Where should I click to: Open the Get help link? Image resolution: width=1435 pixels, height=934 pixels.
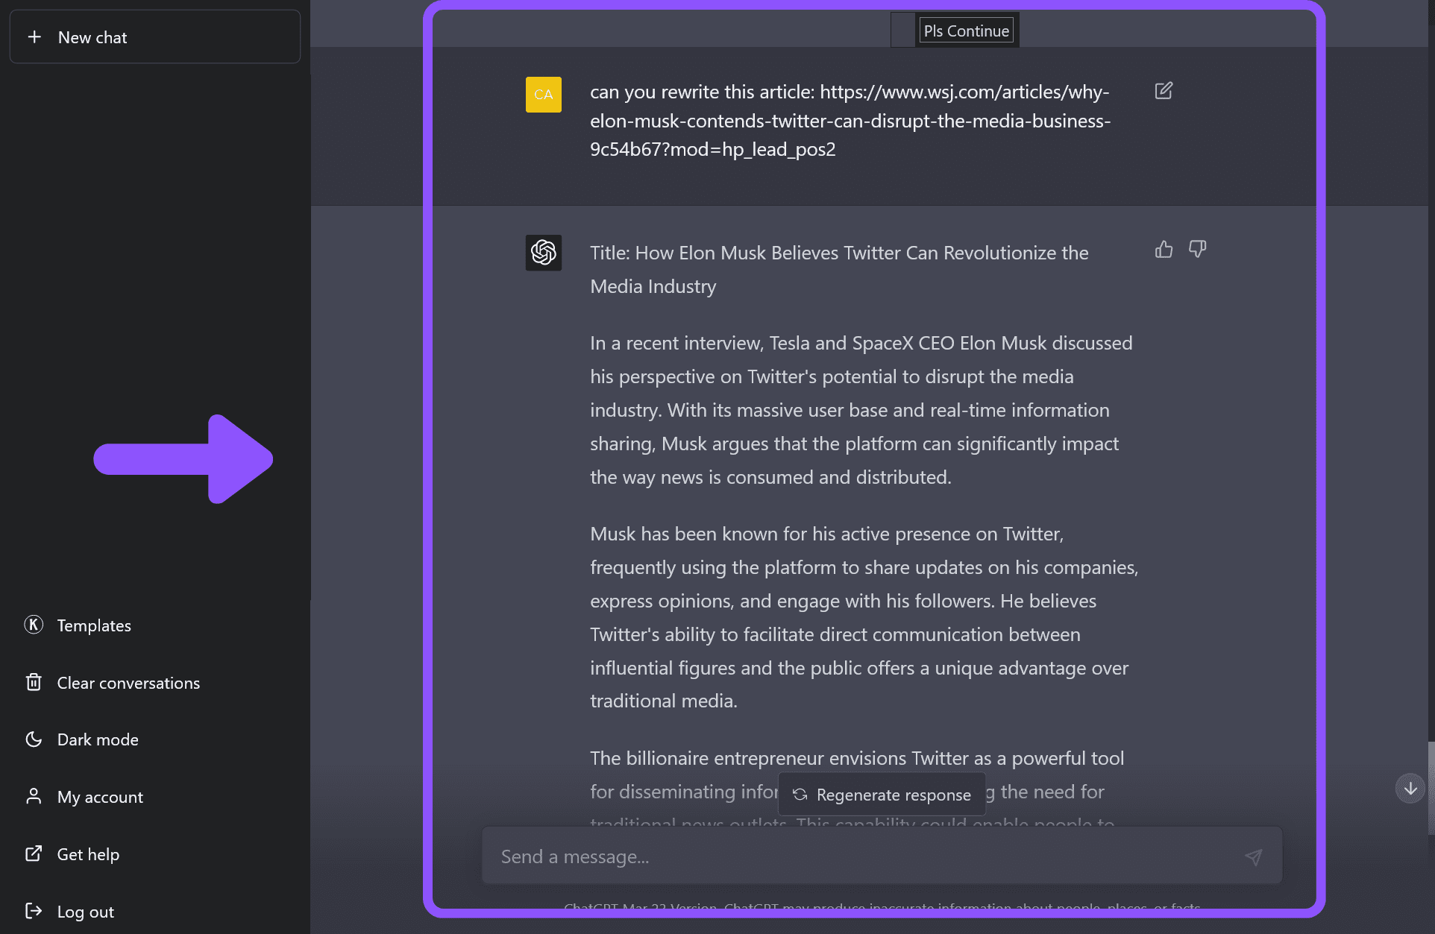(x=88, y=854)
